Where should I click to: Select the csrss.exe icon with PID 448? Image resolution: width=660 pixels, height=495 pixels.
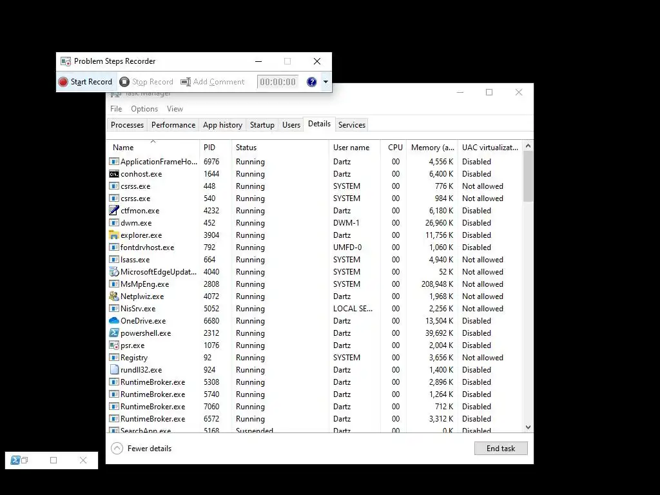click(x=113, y=186)
